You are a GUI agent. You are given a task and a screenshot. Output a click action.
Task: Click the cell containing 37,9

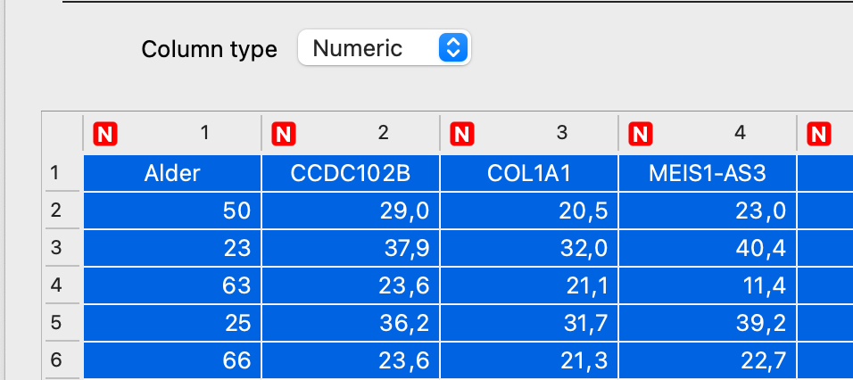point(351,248)
